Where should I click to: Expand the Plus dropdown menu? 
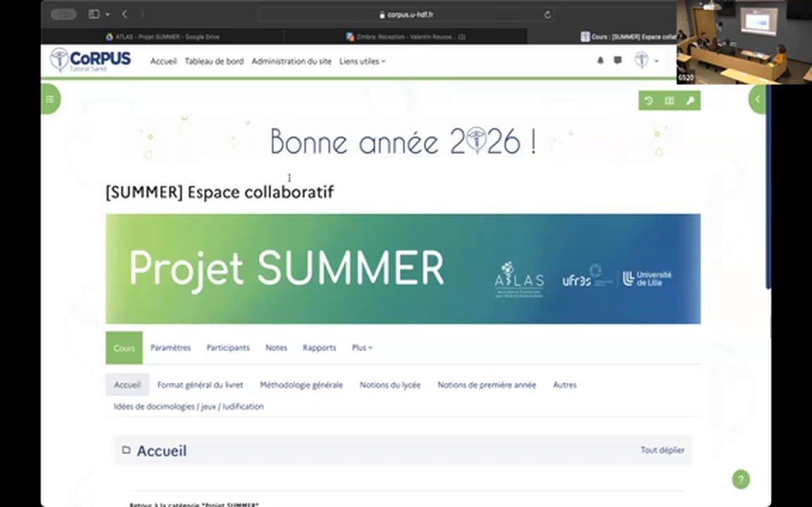pos(362,348)
